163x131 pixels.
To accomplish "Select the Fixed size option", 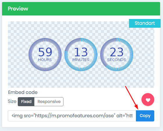I will 26,102.
